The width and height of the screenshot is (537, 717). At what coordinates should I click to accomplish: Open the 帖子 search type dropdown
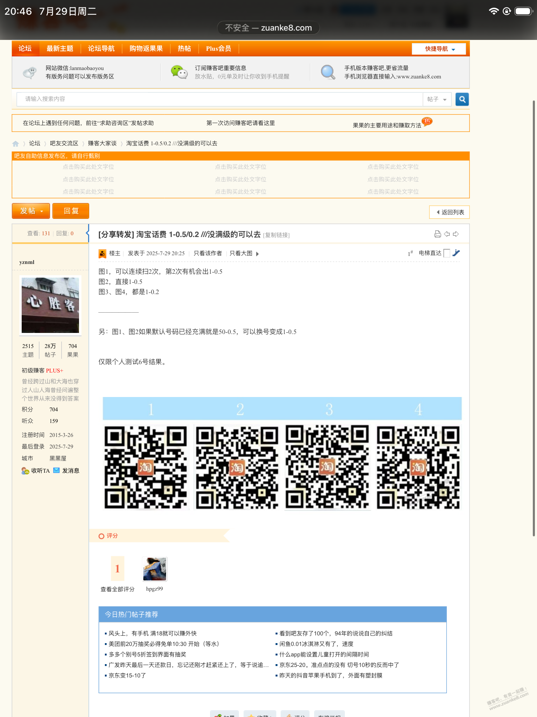[437, 99]
